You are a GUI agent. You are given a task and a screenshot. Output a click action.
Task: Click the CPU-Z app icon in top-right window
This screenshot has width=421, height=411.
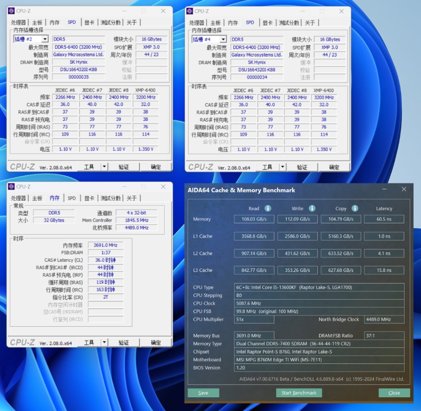point(189,11)
